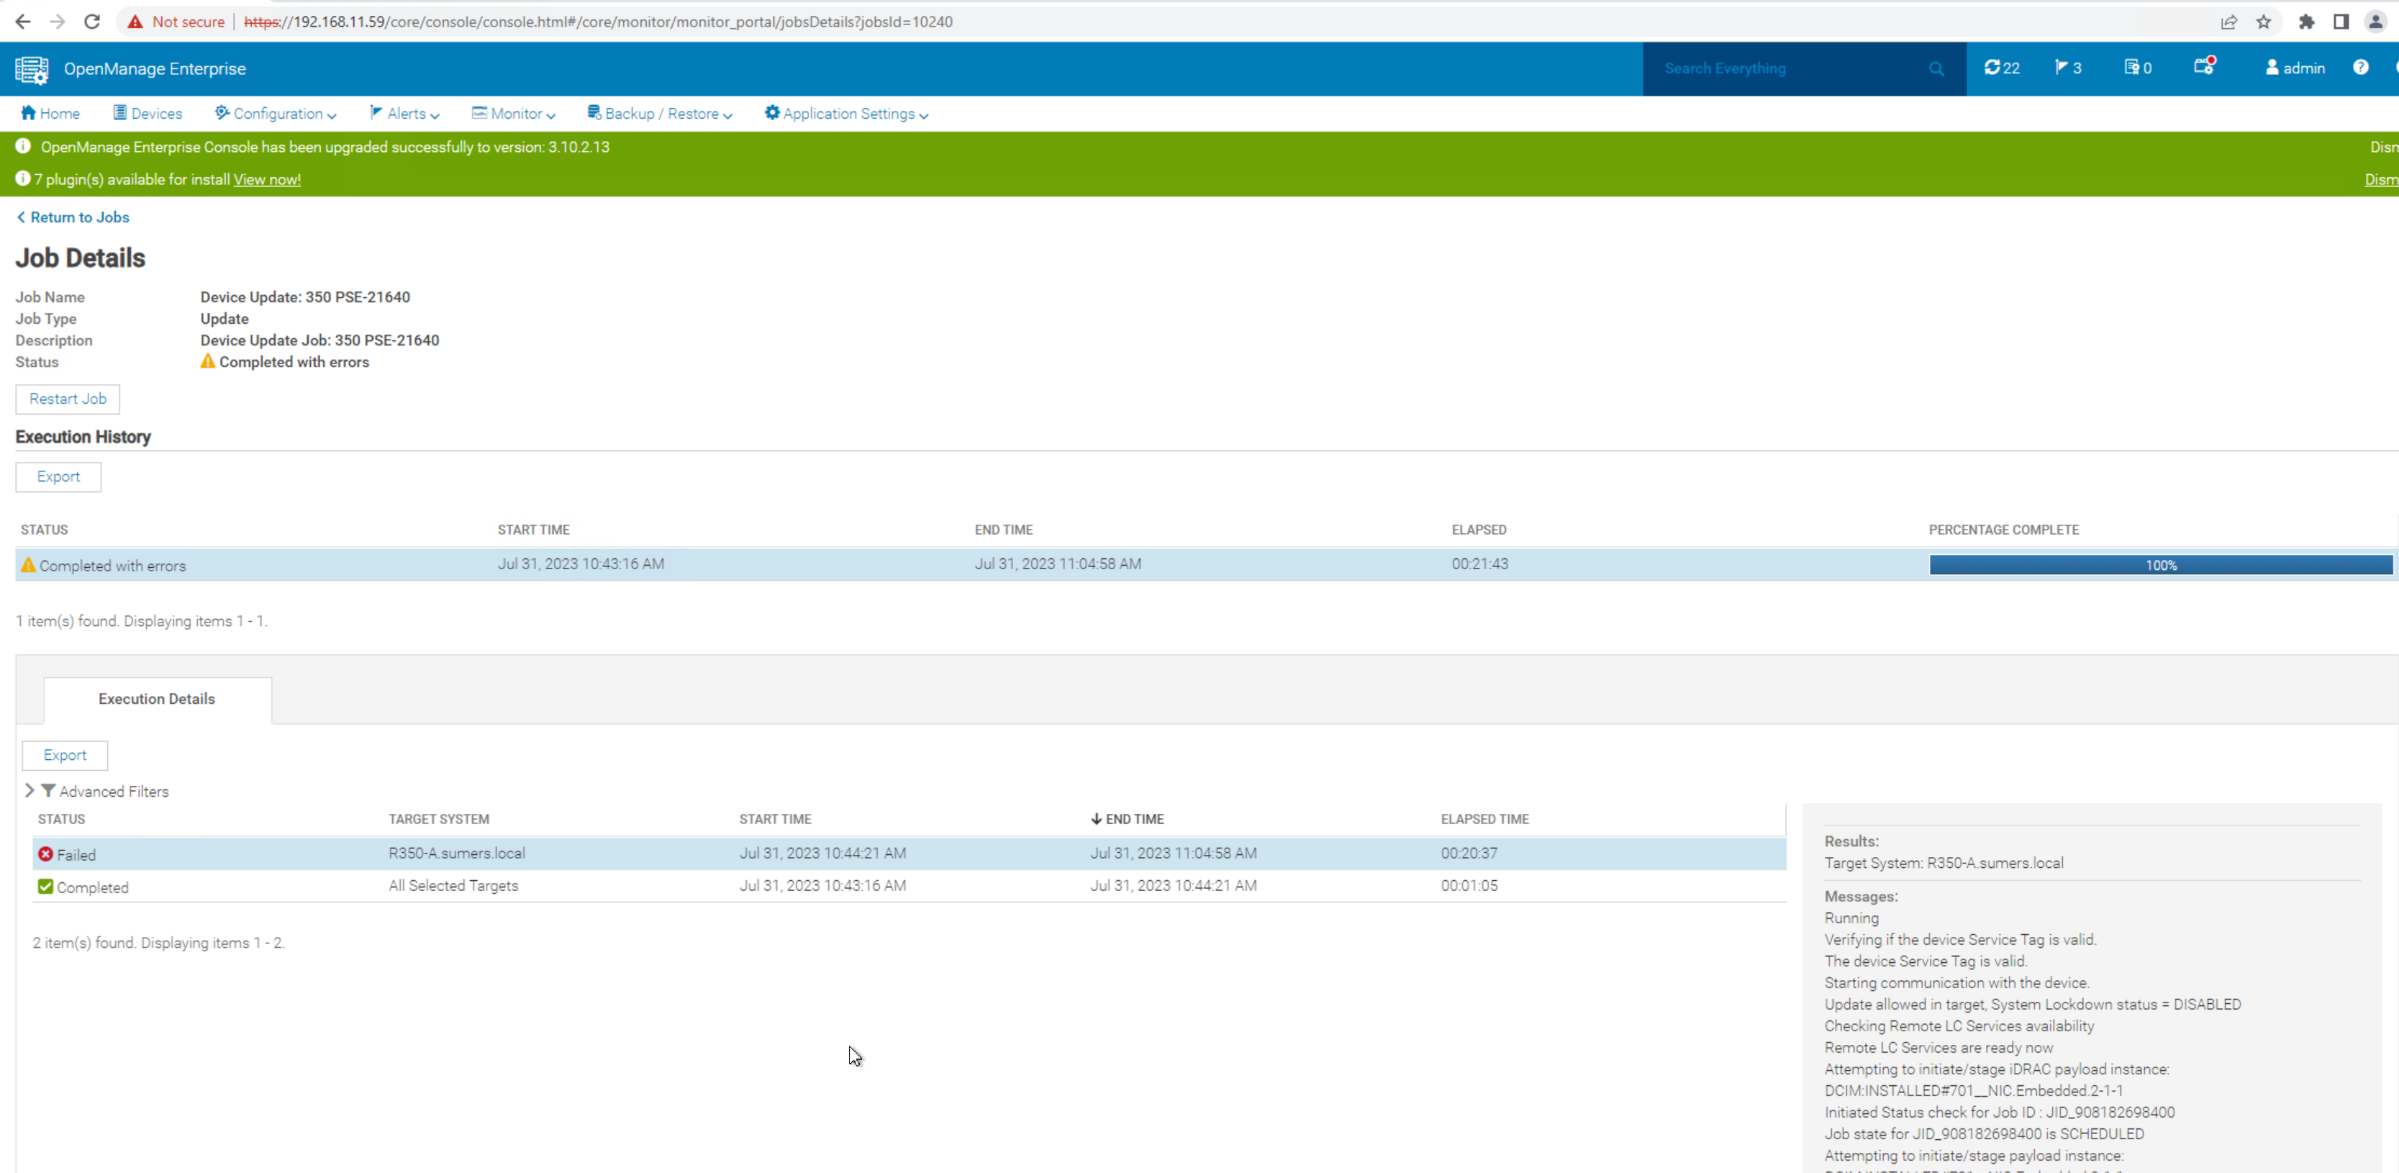Expand the Alerts menu
Screen dimensions: 2399x1173
point(405,114)
